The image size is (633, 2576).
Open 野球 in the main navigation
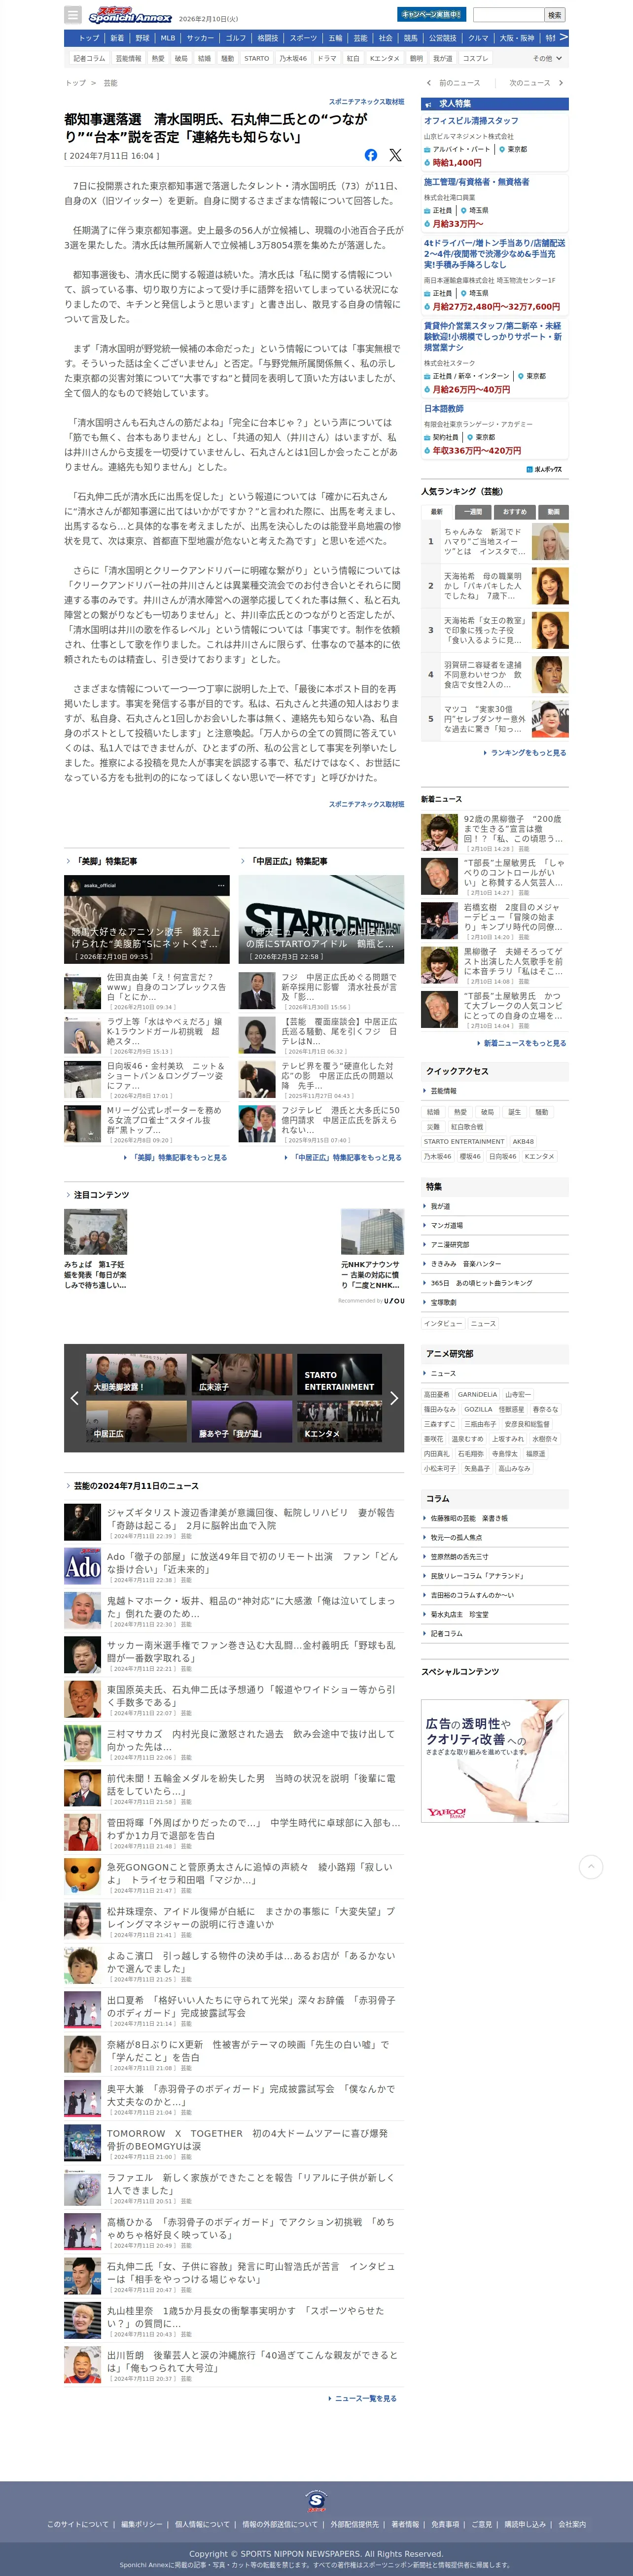click(142, 38)
